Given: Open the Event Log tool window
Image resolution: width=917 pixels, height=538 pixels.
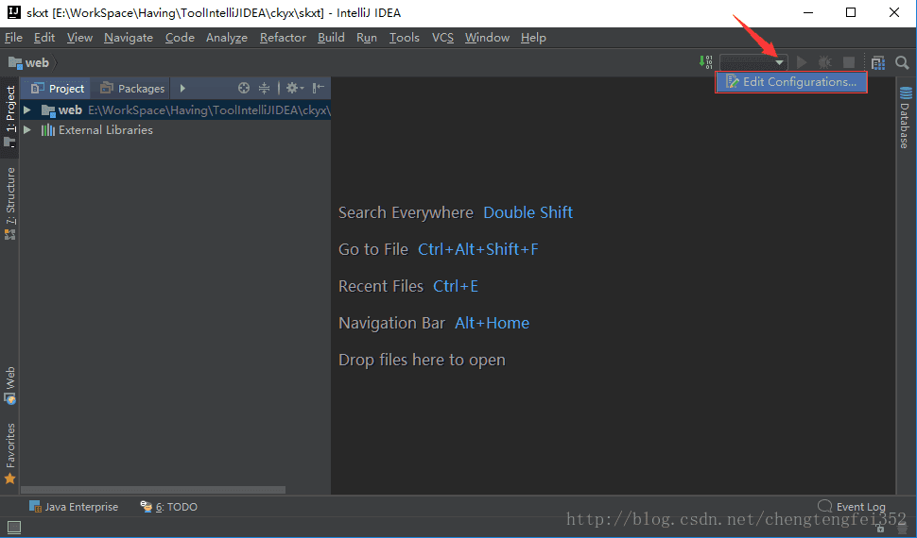Looking at the screenshot, I should coord(852,507).
